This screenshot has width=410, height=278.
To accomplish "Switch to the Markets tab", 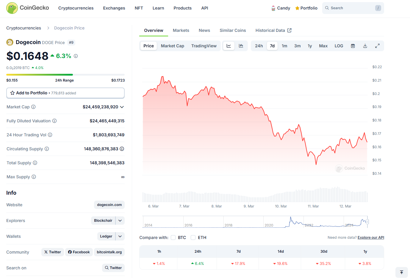I will 181,30.
